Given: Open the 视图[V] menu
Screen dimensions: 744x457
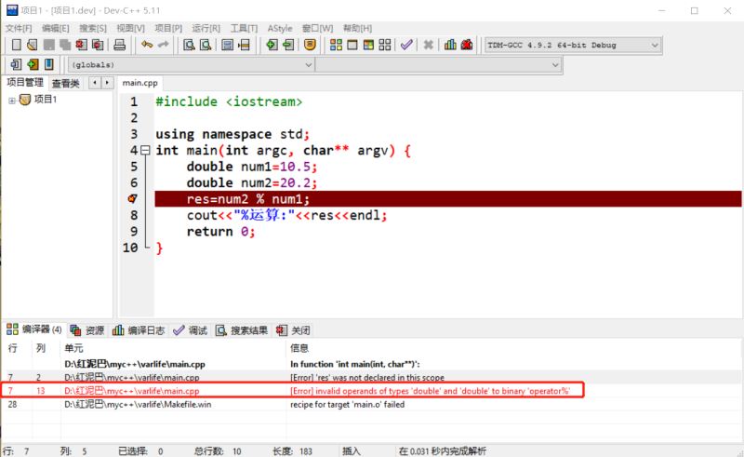Looking at the screenshot, I should click(130, 29).
